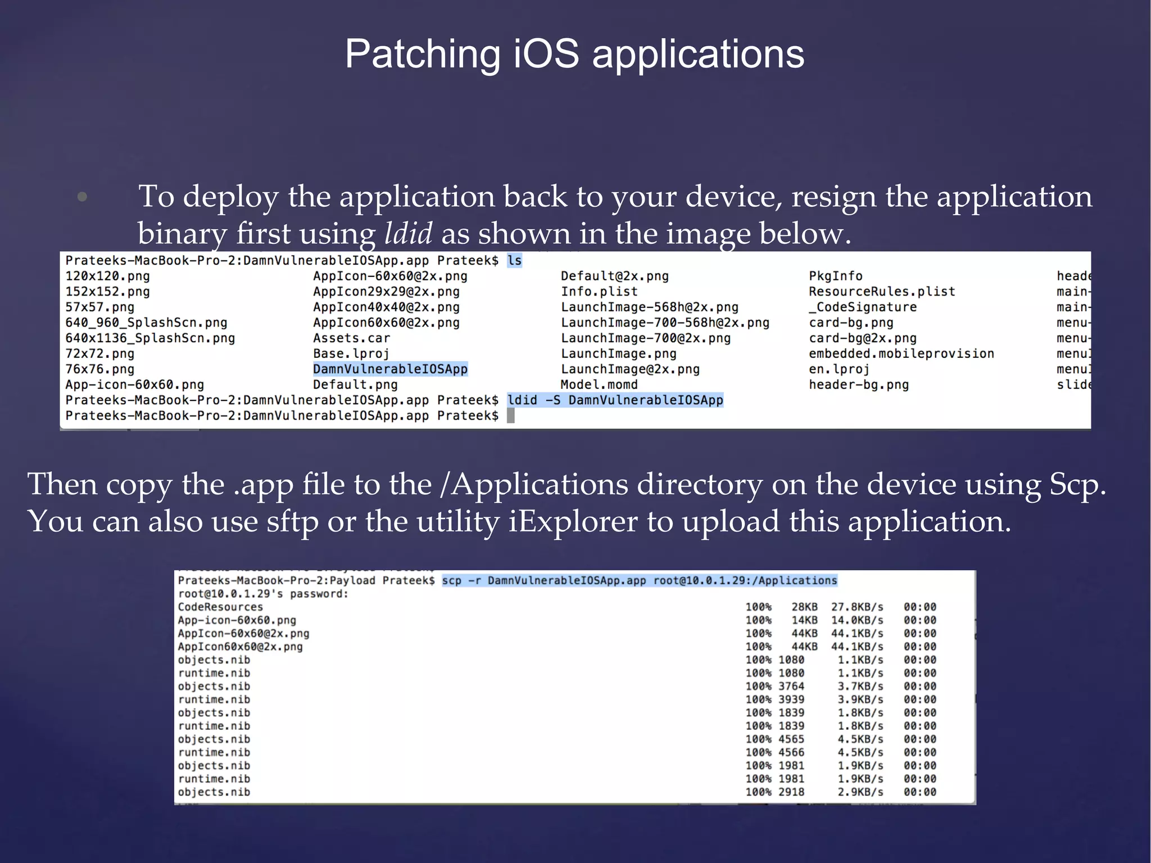Click the '4565' byte count value
Image resolution: width=1151 pixels, height=863 pixels.
[x=791, y=739]
